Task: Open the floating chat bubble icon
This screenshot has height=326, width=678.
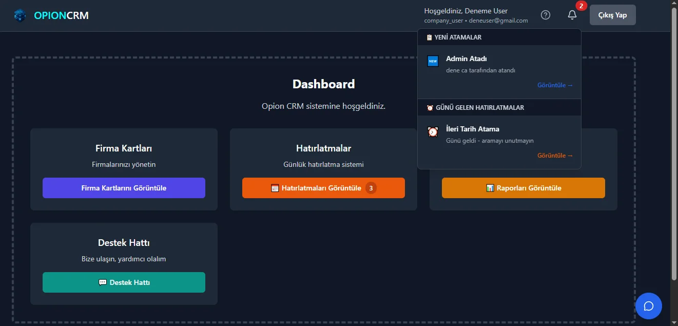Action: pos(648,306)
